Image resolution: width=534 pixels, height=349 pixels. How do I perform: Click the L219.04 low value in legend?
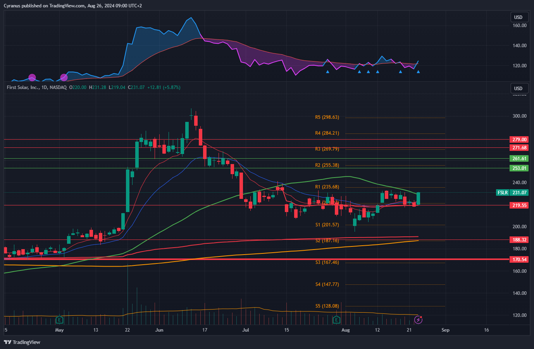click(117, 87)
